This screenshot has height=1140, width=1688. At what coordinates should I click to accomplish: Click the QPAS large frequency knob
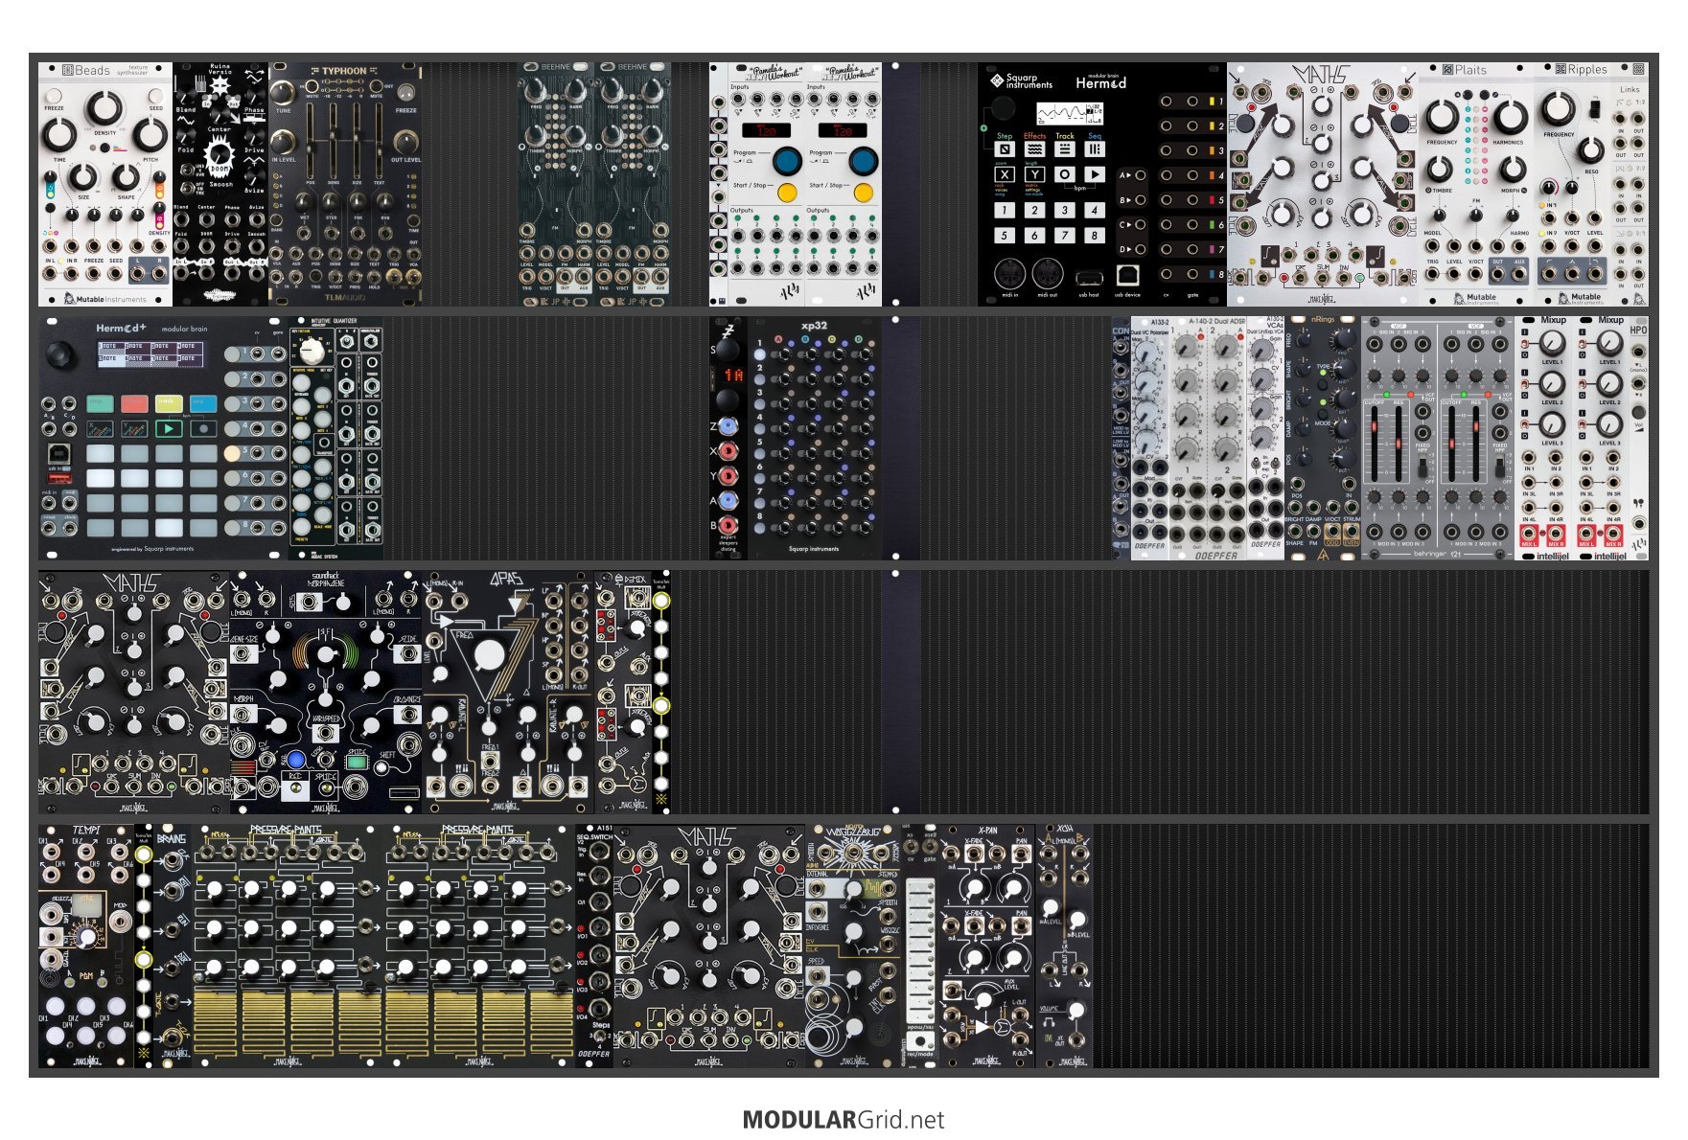tap(490, 655)
